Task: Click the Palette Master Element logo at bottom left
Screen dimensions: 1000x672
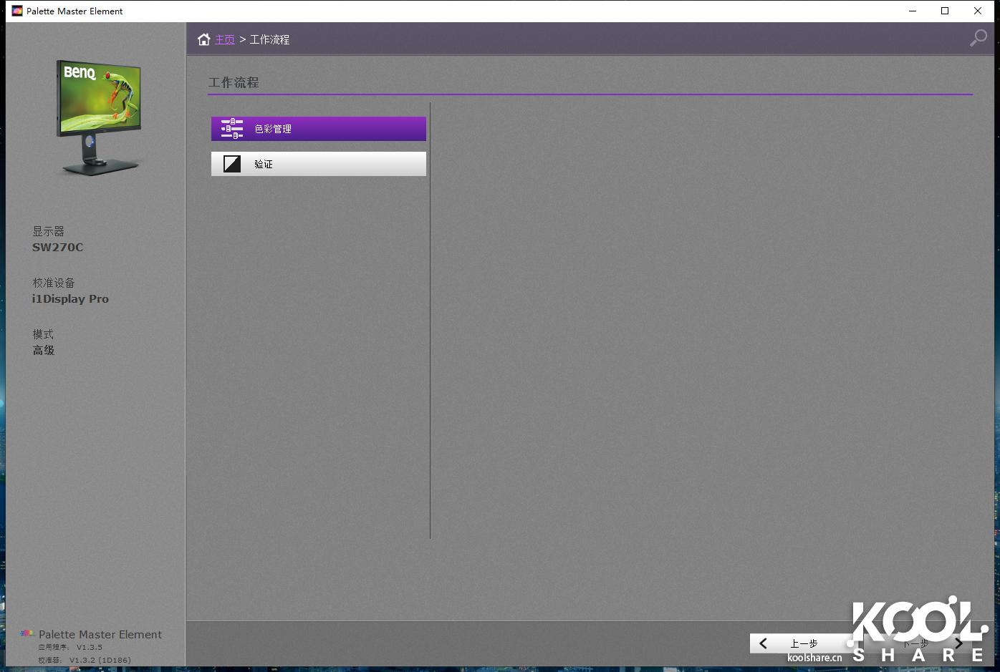Action: coord(27,633)
